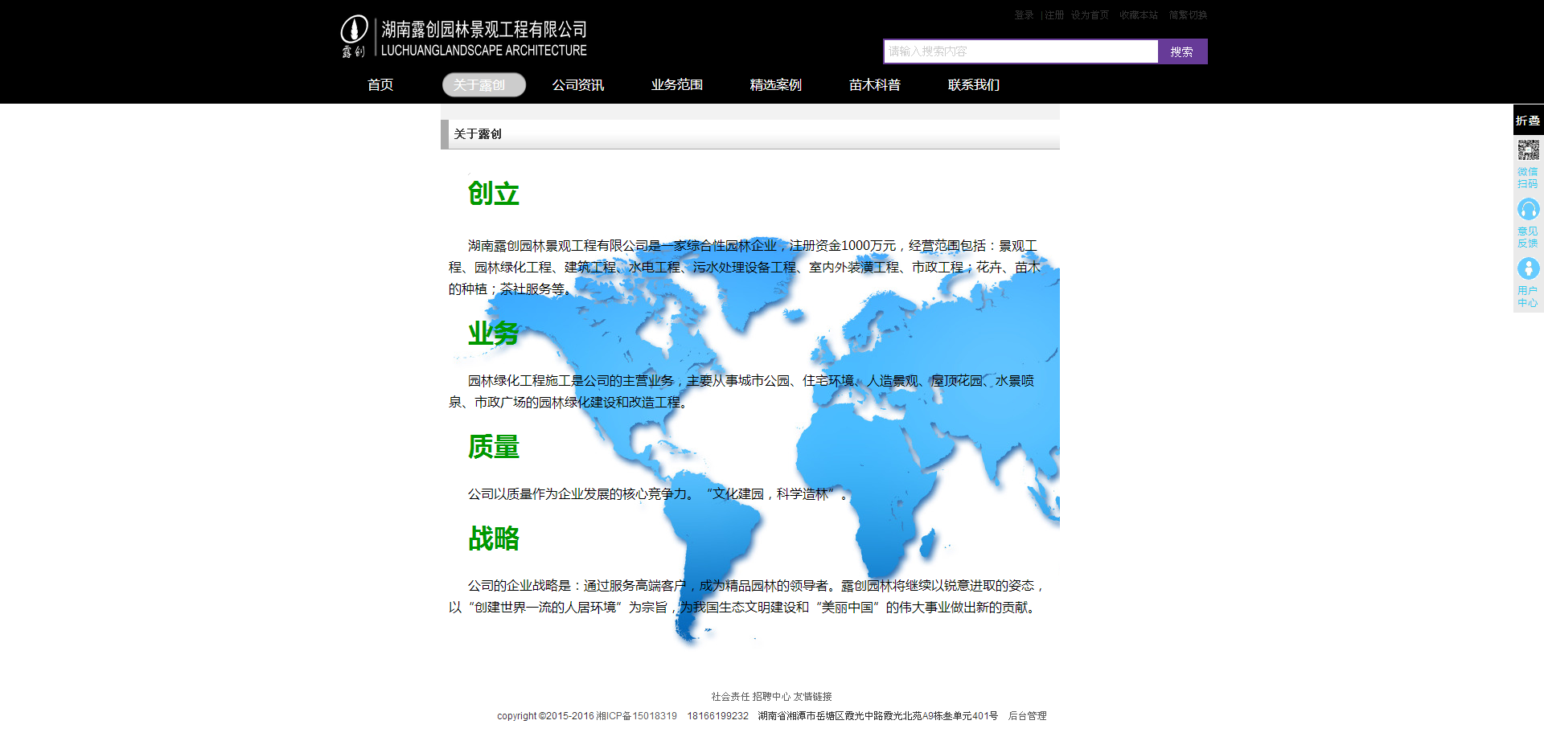Open the user center icon in the sidebar
This screenshot has height=745, width=1544.
(x=1528, y=268)
